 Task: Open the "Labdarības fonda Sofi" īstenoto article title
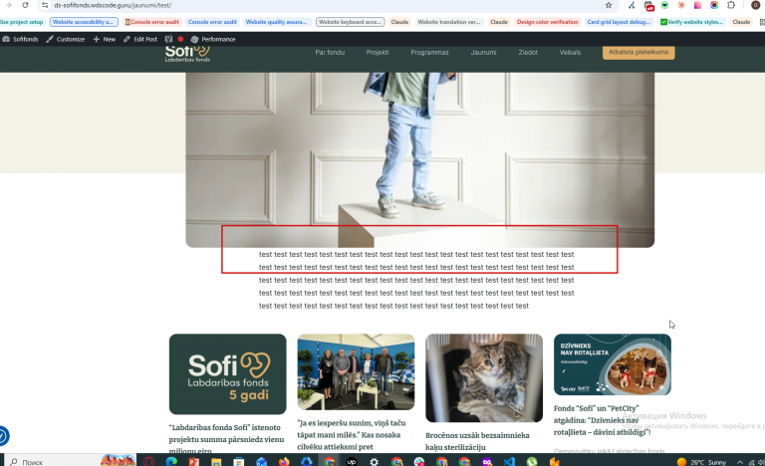226,439
